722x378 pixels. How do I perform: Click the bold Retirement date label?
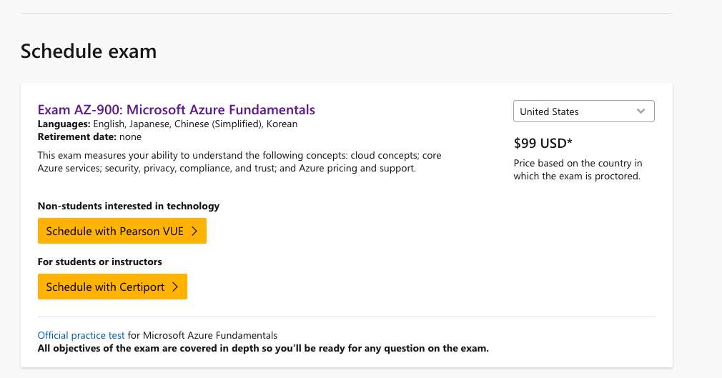click(76, 136)
